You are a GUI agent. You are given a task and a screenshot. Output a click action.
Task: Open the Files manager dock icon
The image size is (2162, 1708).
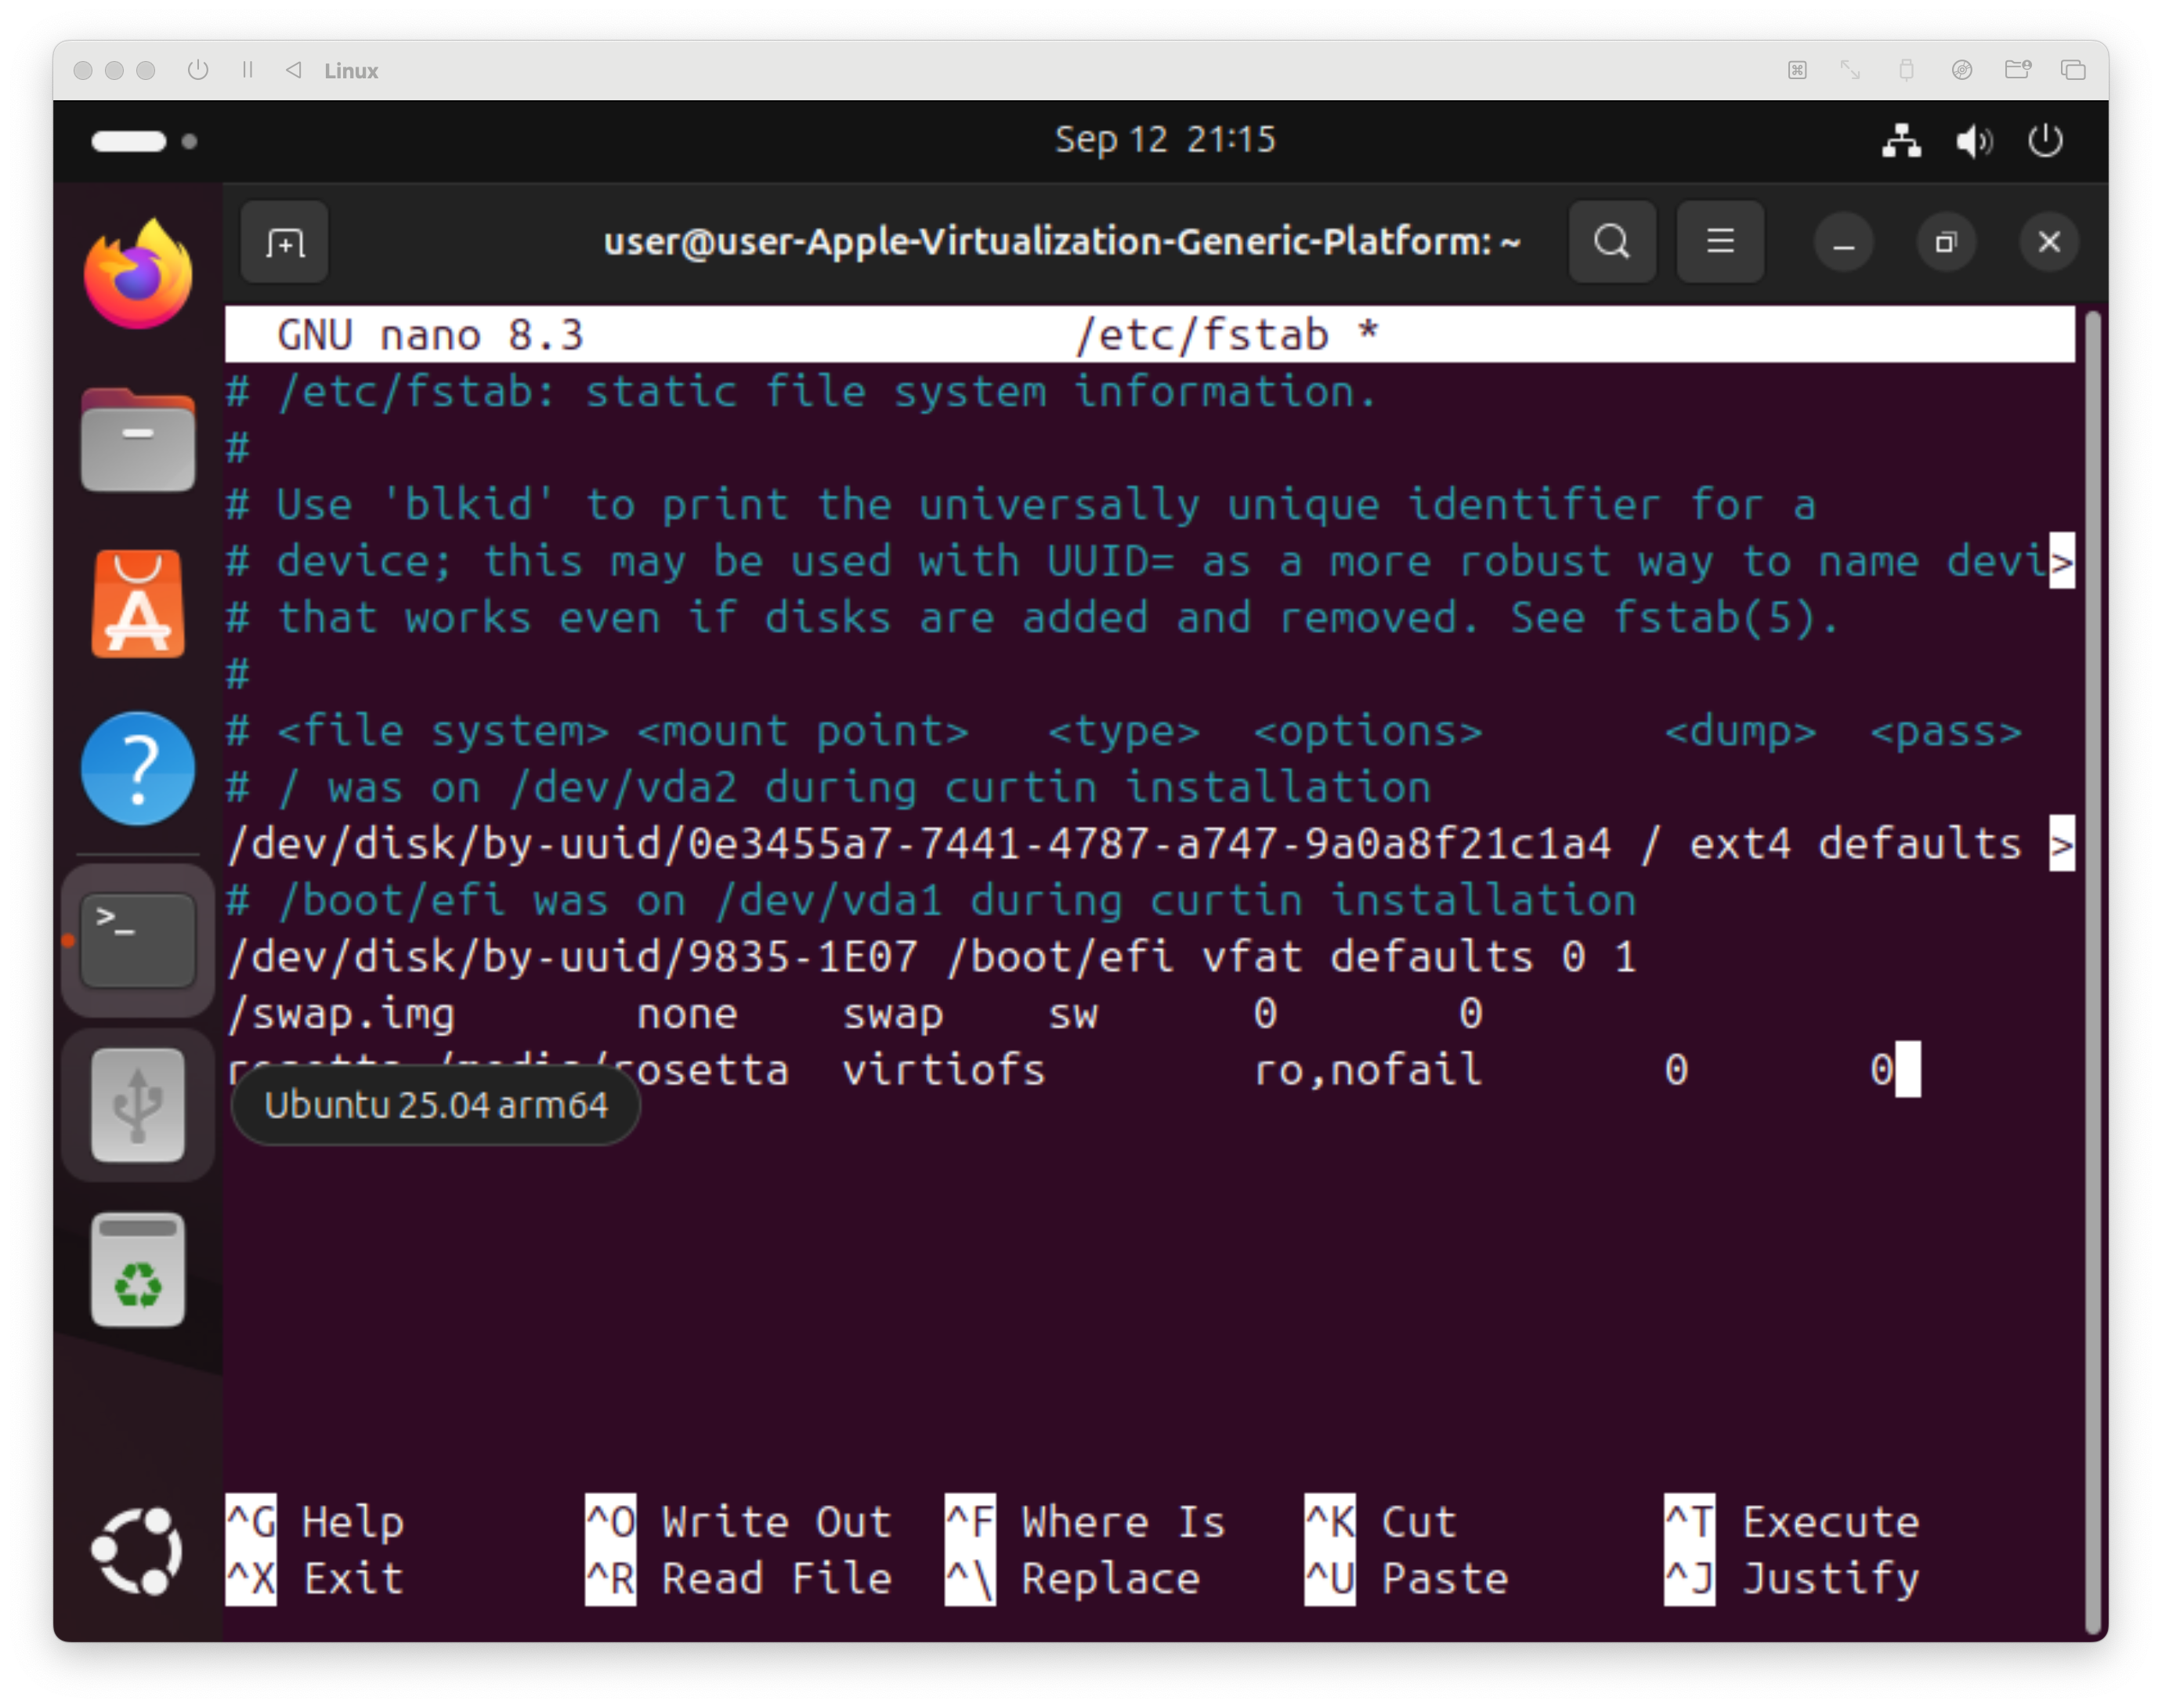(138, 441)
